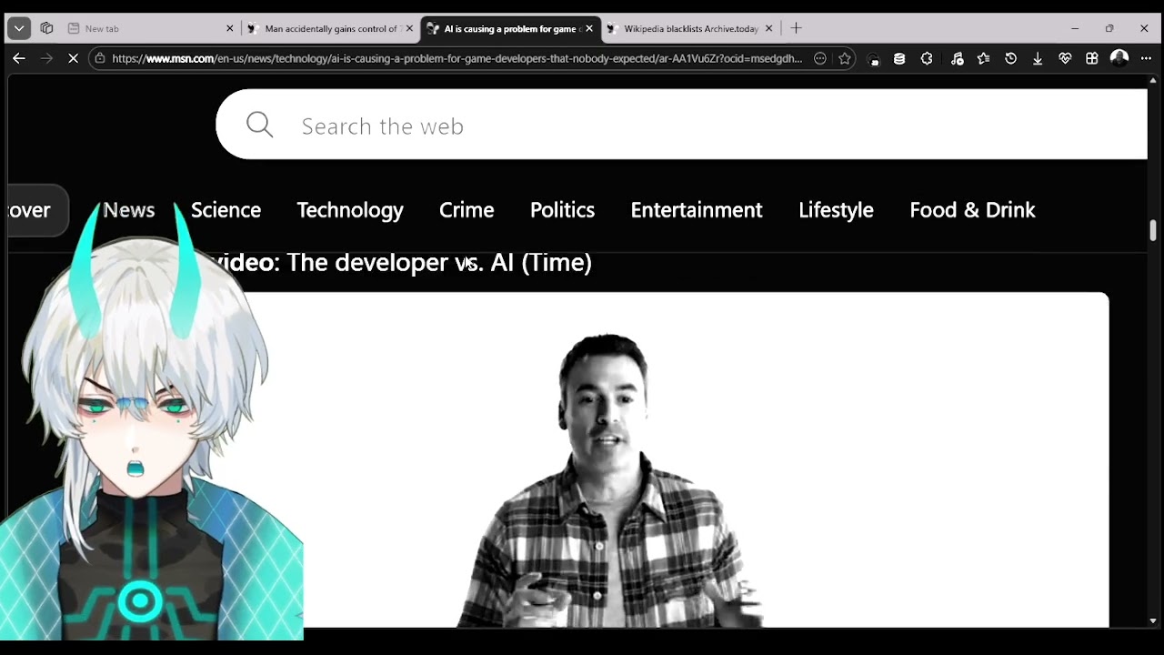Open the Lifestyle category
Screen dimensions: 1164x655
pos(836,210)
